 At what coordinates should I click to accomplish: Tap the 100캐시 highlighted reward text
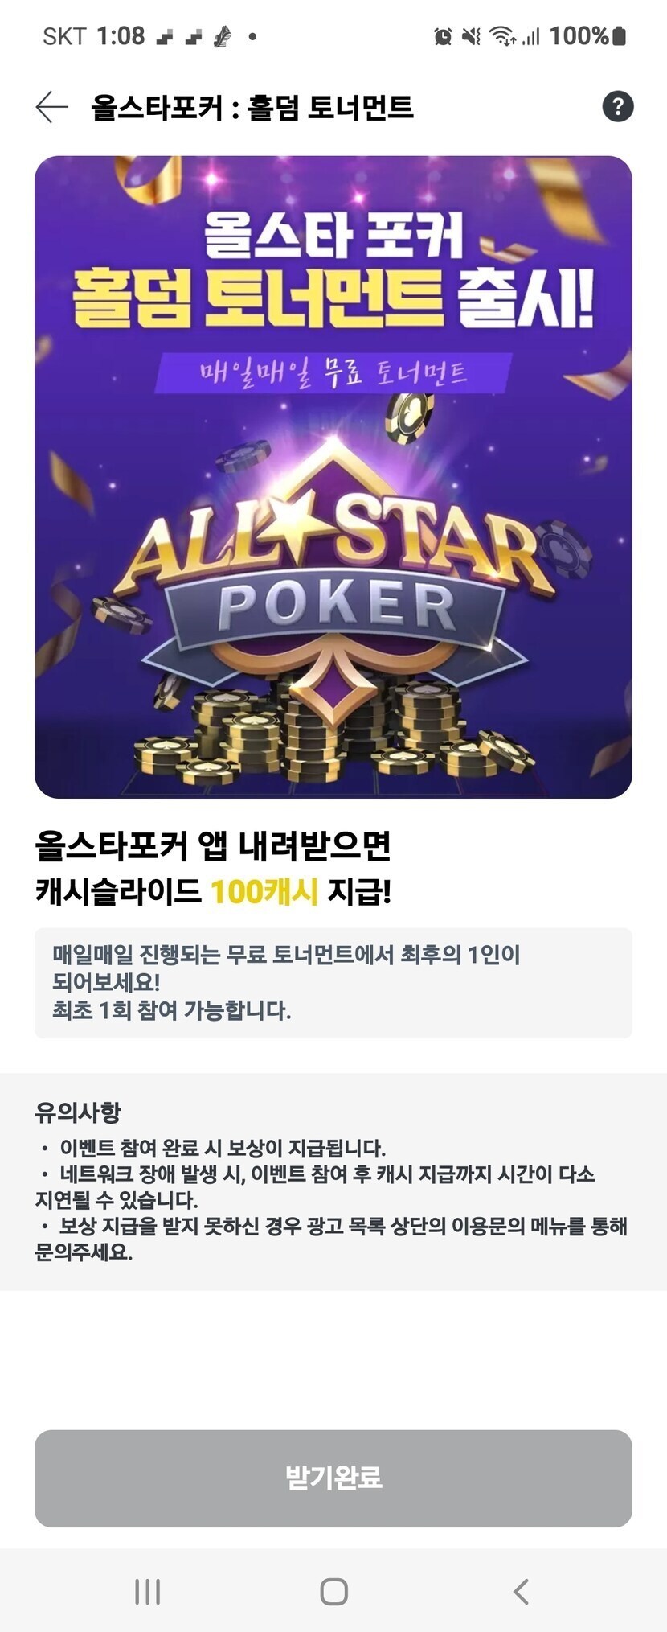coord(264,891)
